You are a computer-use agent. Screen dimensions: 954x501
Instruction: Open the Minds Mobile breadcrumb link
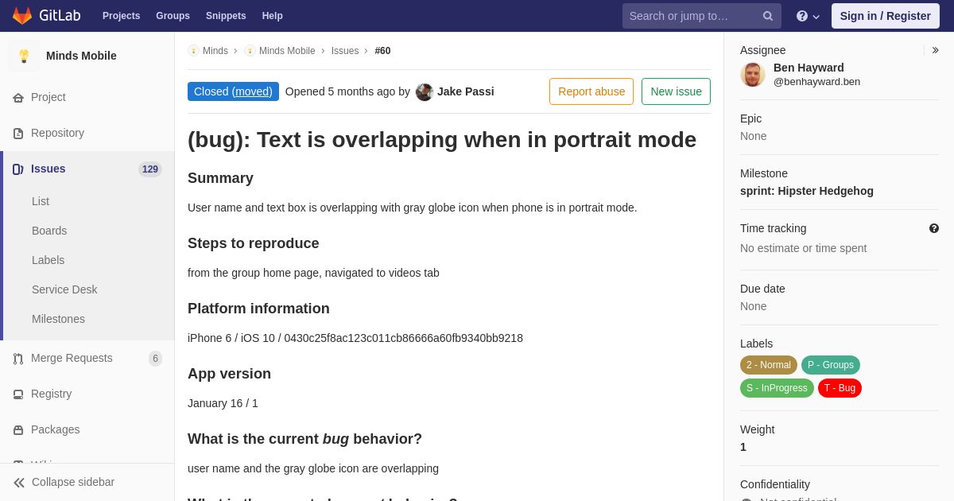point(287,51)
